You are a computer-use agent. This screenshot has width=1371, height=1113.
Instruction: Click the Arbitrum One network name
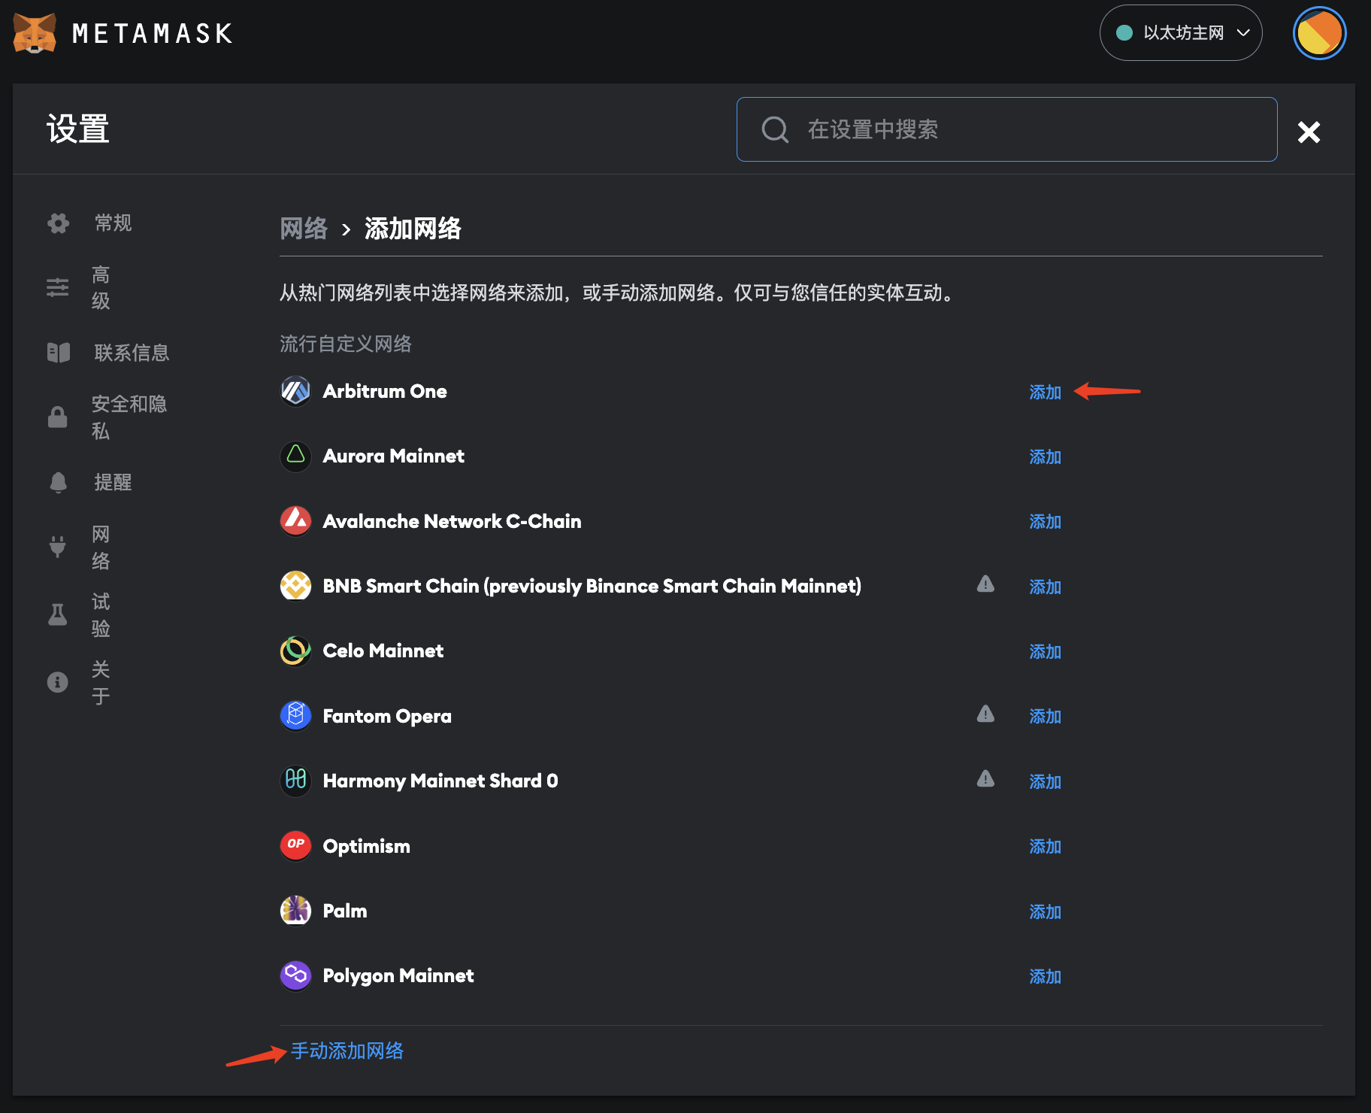[385, 391]
